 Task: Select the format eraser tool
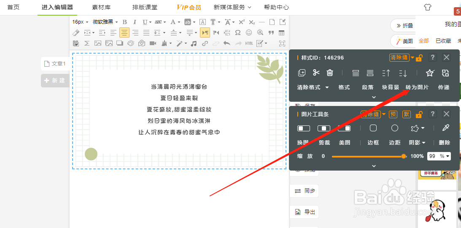[76, 33]
